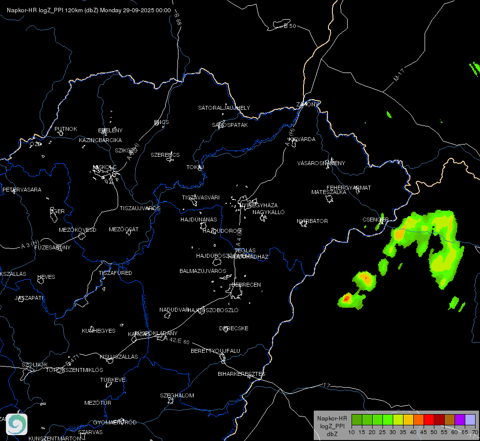Click the PUTNOK town label

coord(66,129)
